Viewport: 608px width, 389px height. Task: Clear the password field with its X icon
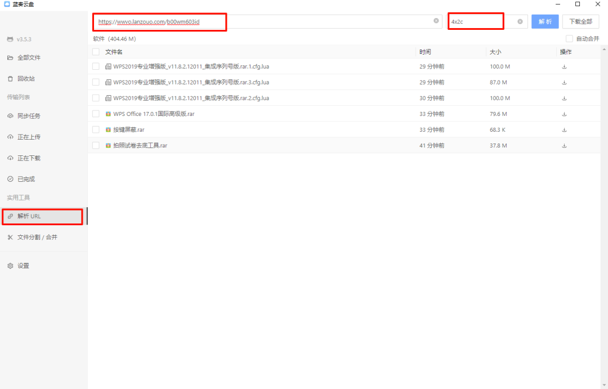point(520,21)
